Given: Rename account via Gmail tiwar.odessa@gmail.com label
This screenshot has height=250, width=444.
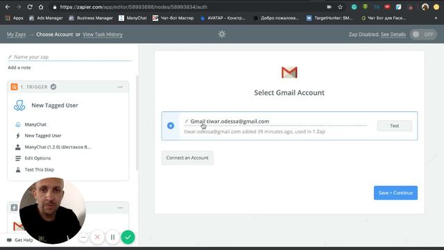Looking at the screenshot, I should [230, 122].
